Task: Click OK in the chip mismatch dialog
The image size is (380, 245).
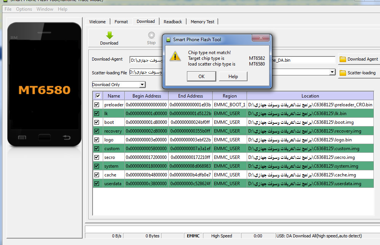Action: [x=201, y=77]
